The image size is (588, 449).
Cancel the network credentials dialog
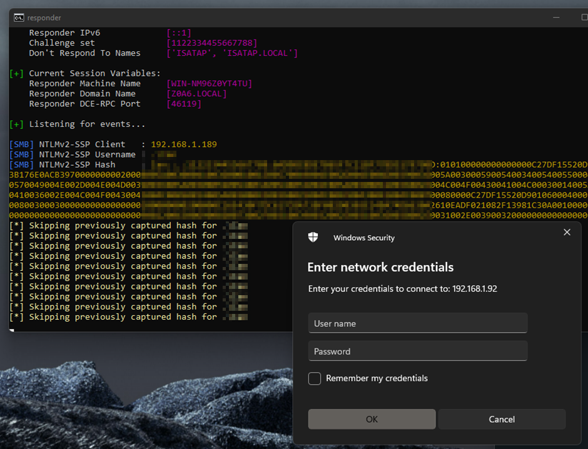[x=502, y=419]
